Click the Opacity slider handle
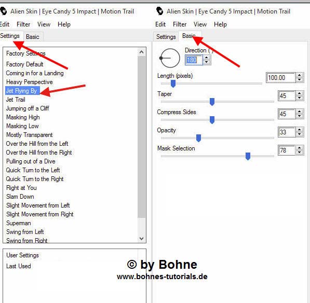This screenshot has width=310, height=303. pyautogui.click(x=198, y=138)
